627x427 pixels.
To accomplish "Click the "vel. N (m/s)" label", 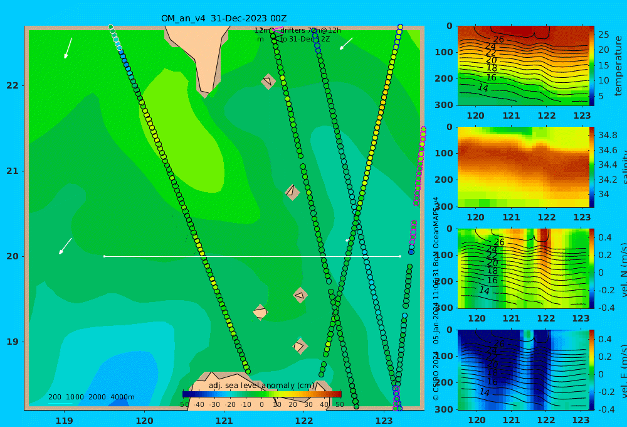I will [x=623, y=269].
